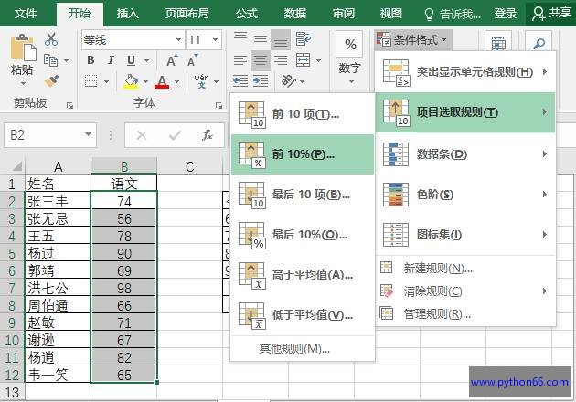This screenshot has height=402, width=576.
Task: Open fill color dropdown arrow
Action: coord(145,81)
